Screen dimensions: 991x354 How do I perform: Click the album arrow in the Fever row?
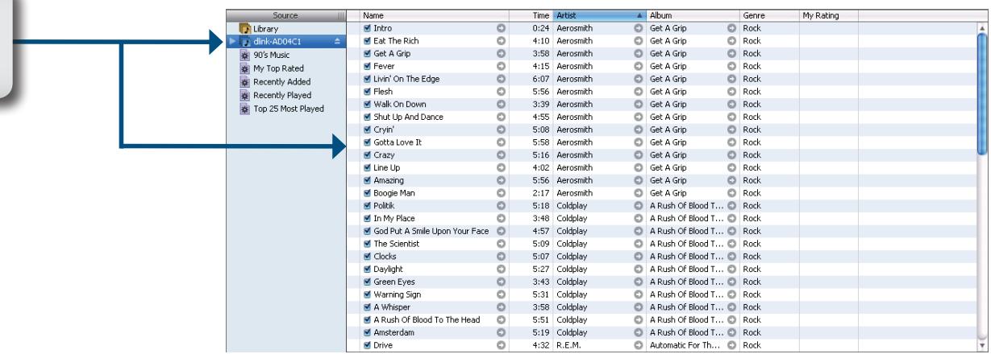(x=732, y=66)
